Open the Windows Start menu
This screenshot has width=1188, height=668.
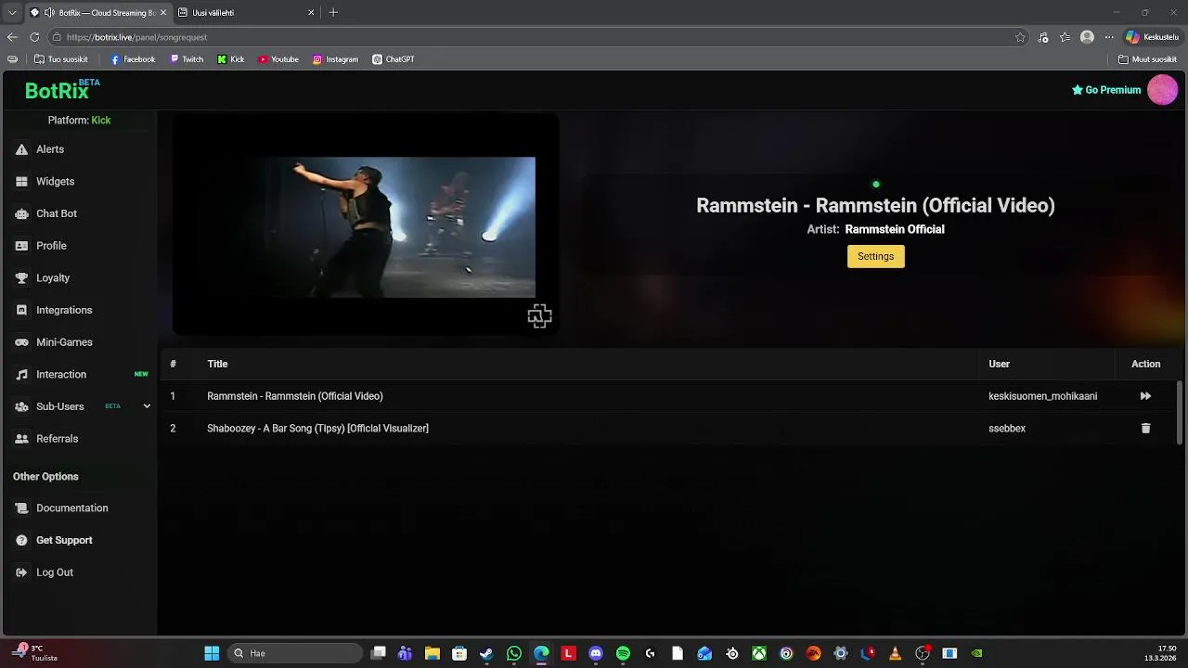click(212, 653)
